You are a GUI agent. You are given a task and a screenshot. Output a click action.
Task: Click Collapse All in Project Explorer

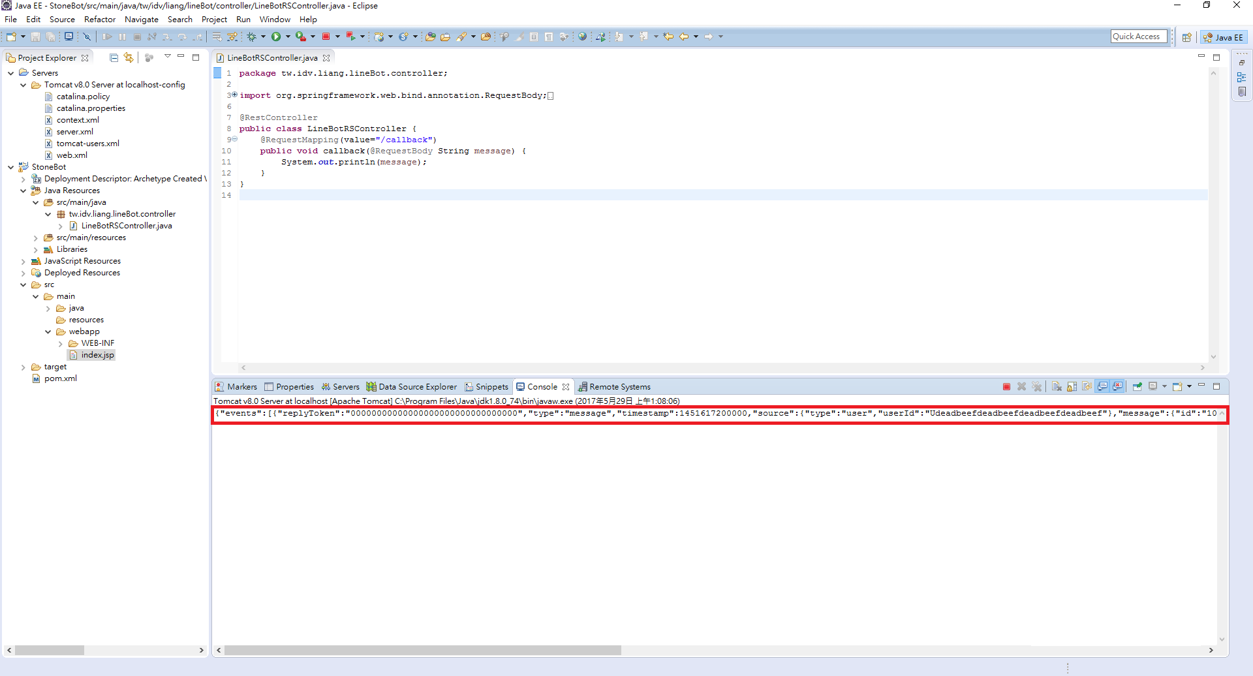coord(114,57)
